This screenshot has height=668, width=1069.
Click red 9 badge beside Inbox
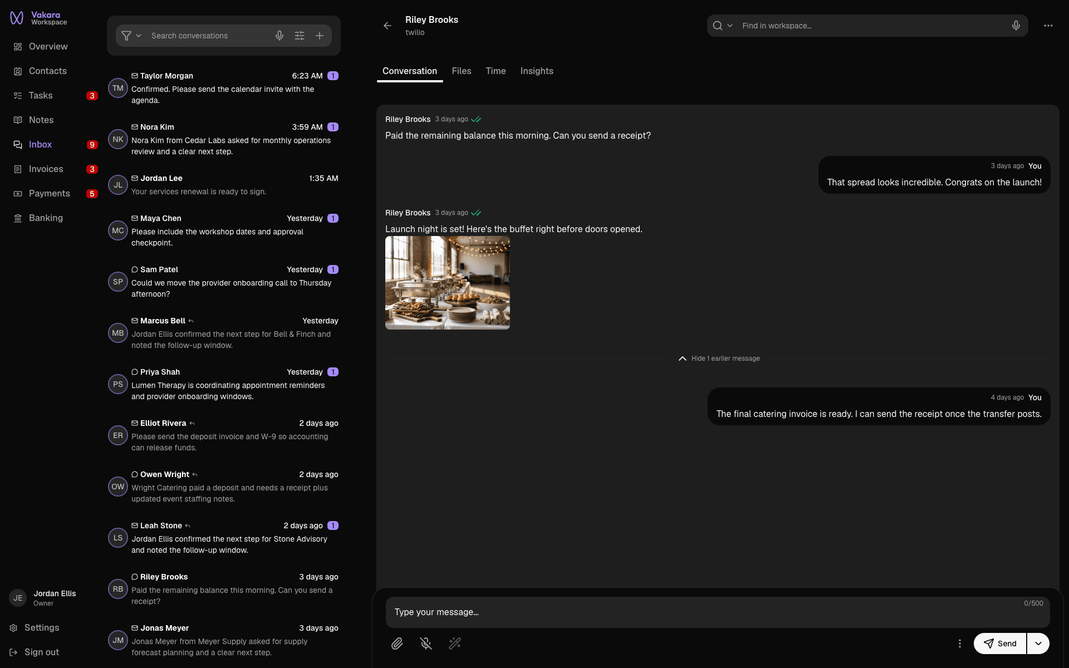pos(92,145)
